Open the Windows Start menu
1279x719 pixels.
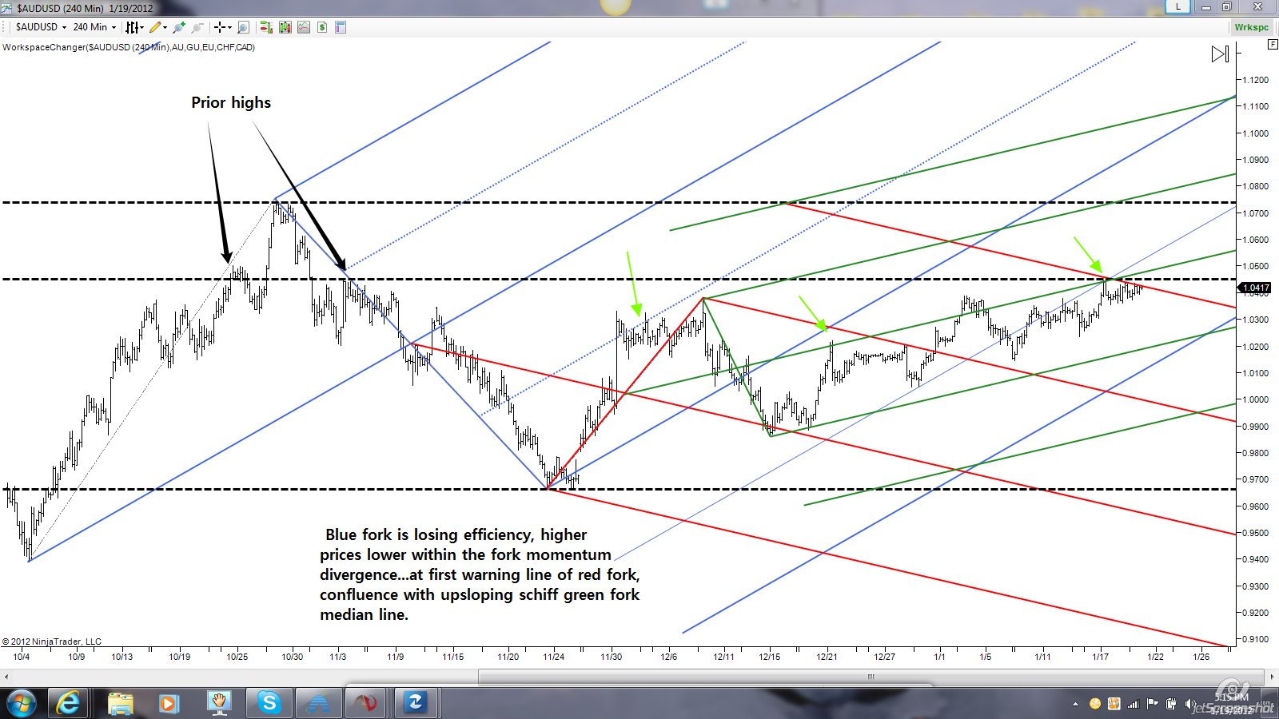coord(22,703)
